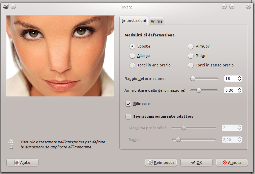Cancel with the Annulla button
The width and height of the screenshot is (255, 174).
click(232, 163)
